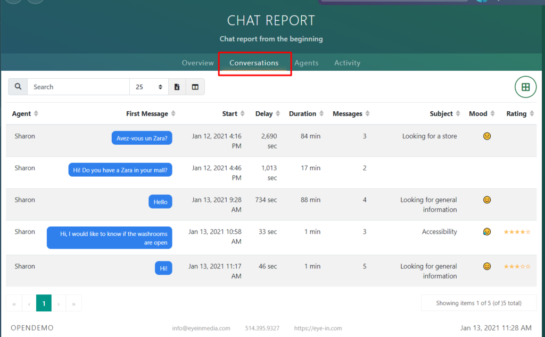The height and width of the screenshot is (337, 545).
Task: Click the mood emoji for Accessibility row
Action: (486, 232)
